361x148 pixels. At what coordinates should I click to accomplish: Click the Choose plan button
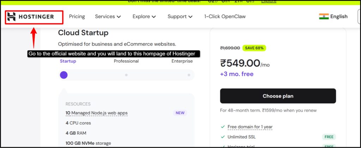278,96
